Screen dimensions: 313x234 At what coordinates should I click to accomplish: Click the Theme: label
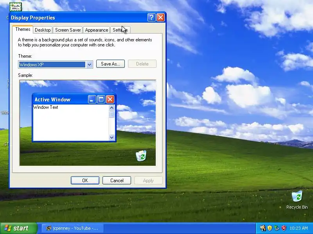click(25, 56)
